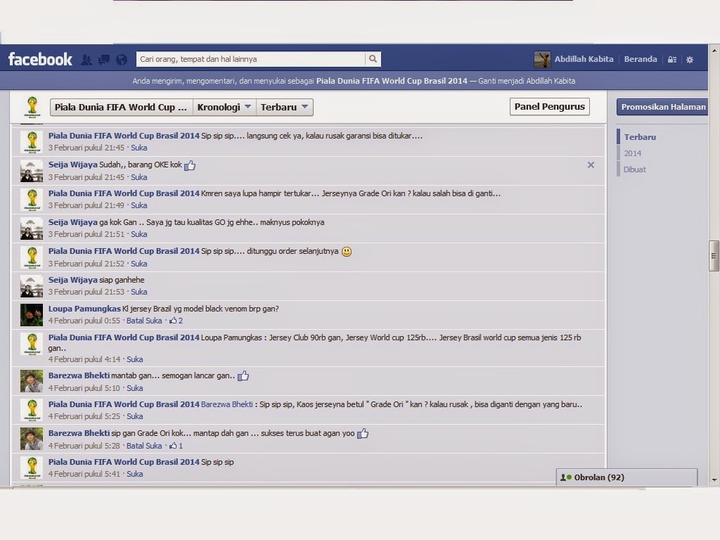The width and height of the screenshot is (720, 540).
Task: Click Suka on Seija Wijaya 21:51 comment
Action: click(x=139, y=234)
